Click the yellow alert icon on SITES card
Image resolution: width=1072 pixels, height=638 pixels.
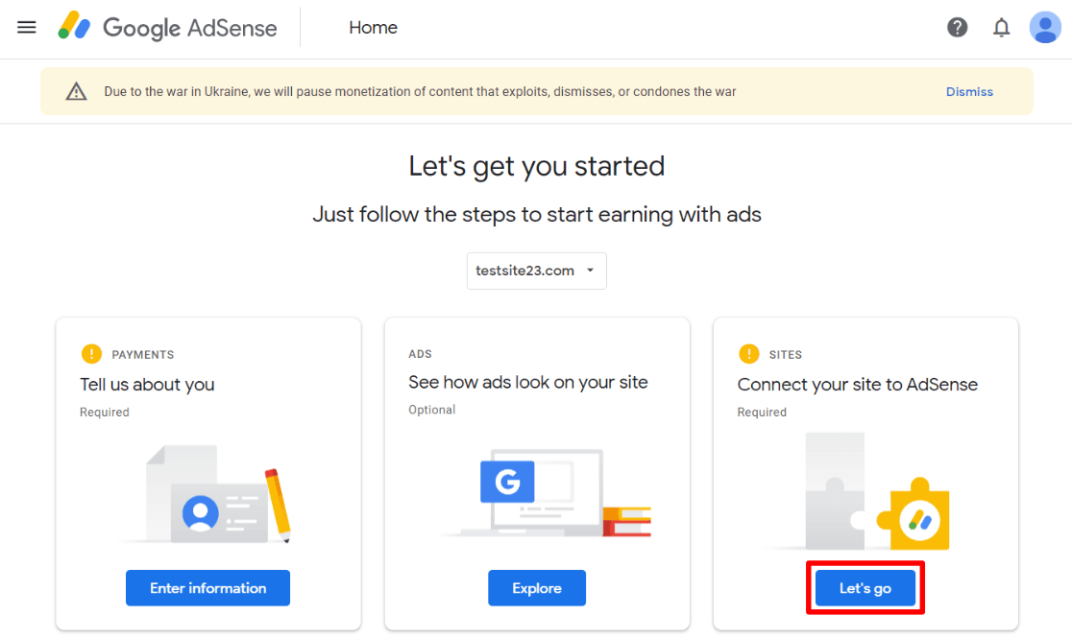[x=748, y=354]
